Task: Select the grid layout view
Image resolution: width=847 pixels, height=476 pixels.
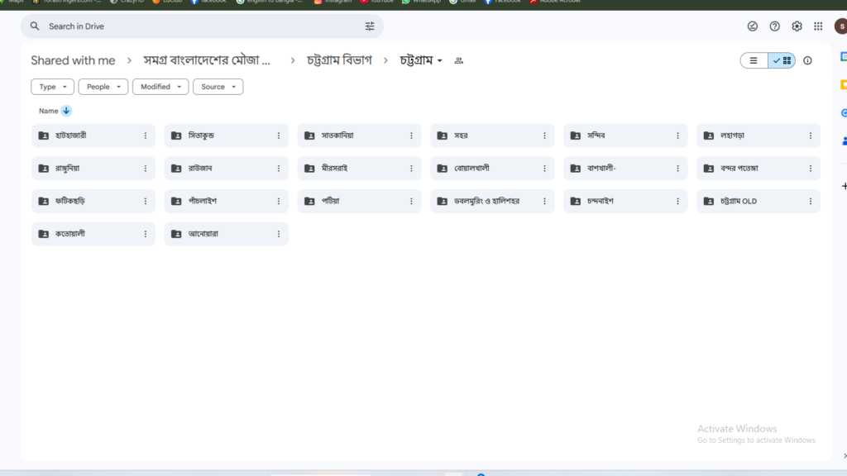Action: (782, 60)
